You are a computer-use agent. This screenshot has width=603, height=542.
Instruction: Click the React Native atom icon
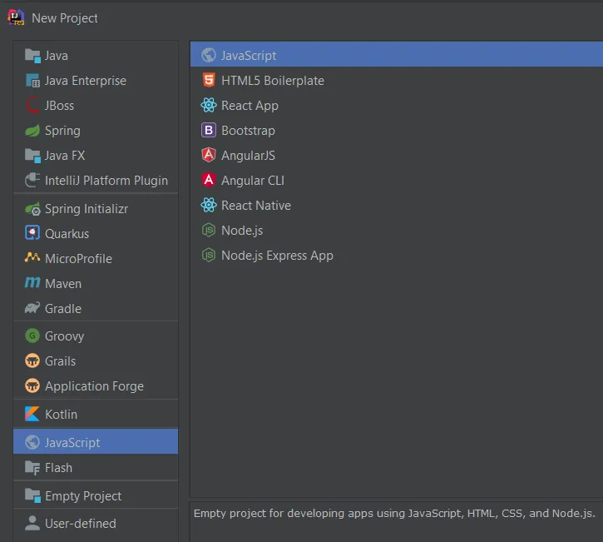pos(209,205)
